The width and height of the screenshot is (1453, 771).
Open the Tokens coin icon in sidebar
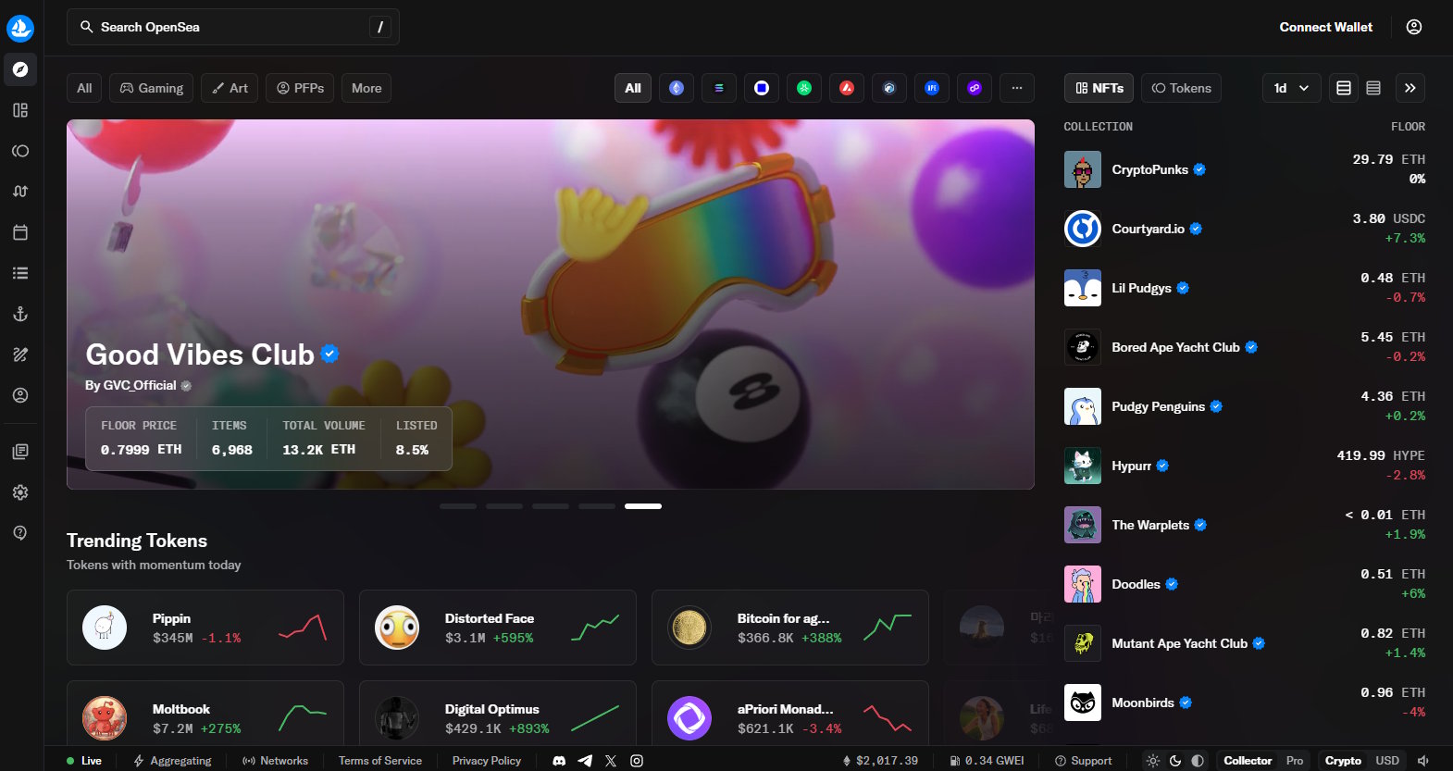[20, 151]
